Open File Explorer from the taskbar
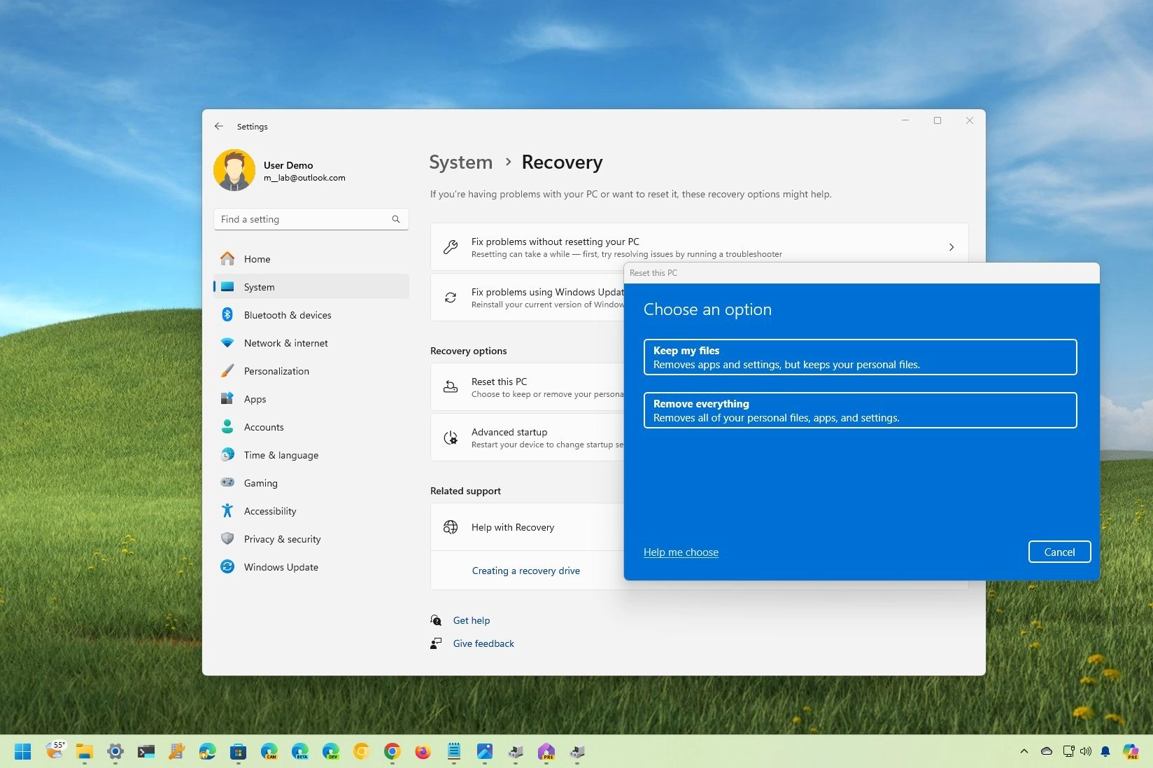Image resolution: width=1153 pixels, height=768 pixels. [85, 752]
